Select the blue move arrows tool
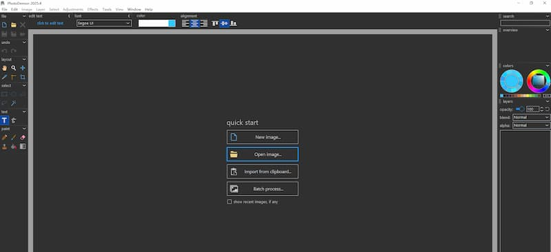The width and height of the screenshot is (551, 252). pyautogui.click(x=23, y=68)
